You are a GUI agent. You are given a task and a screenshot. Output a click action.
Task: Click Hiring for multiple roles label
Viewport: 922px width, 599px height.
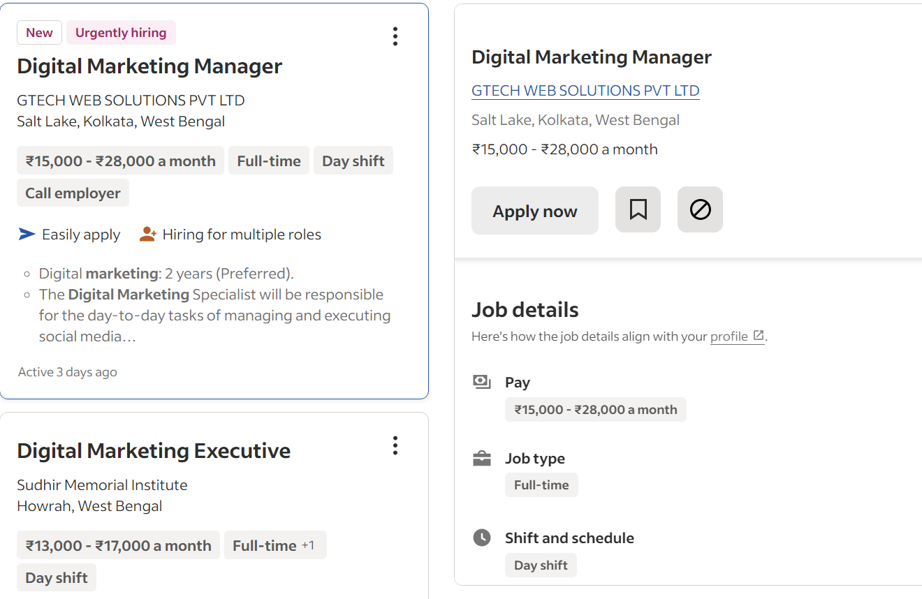[x=242, y=235]
